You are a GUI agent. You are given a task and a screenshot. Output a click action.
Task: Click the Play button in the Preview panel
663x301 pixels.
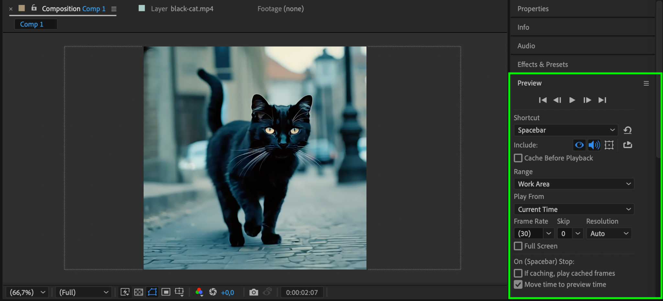pos(572,100)
